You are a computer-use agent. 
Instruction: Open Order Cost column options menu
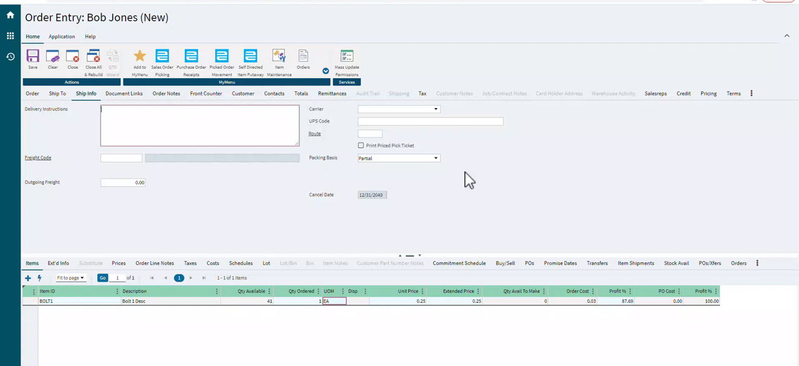coord(594,291)
